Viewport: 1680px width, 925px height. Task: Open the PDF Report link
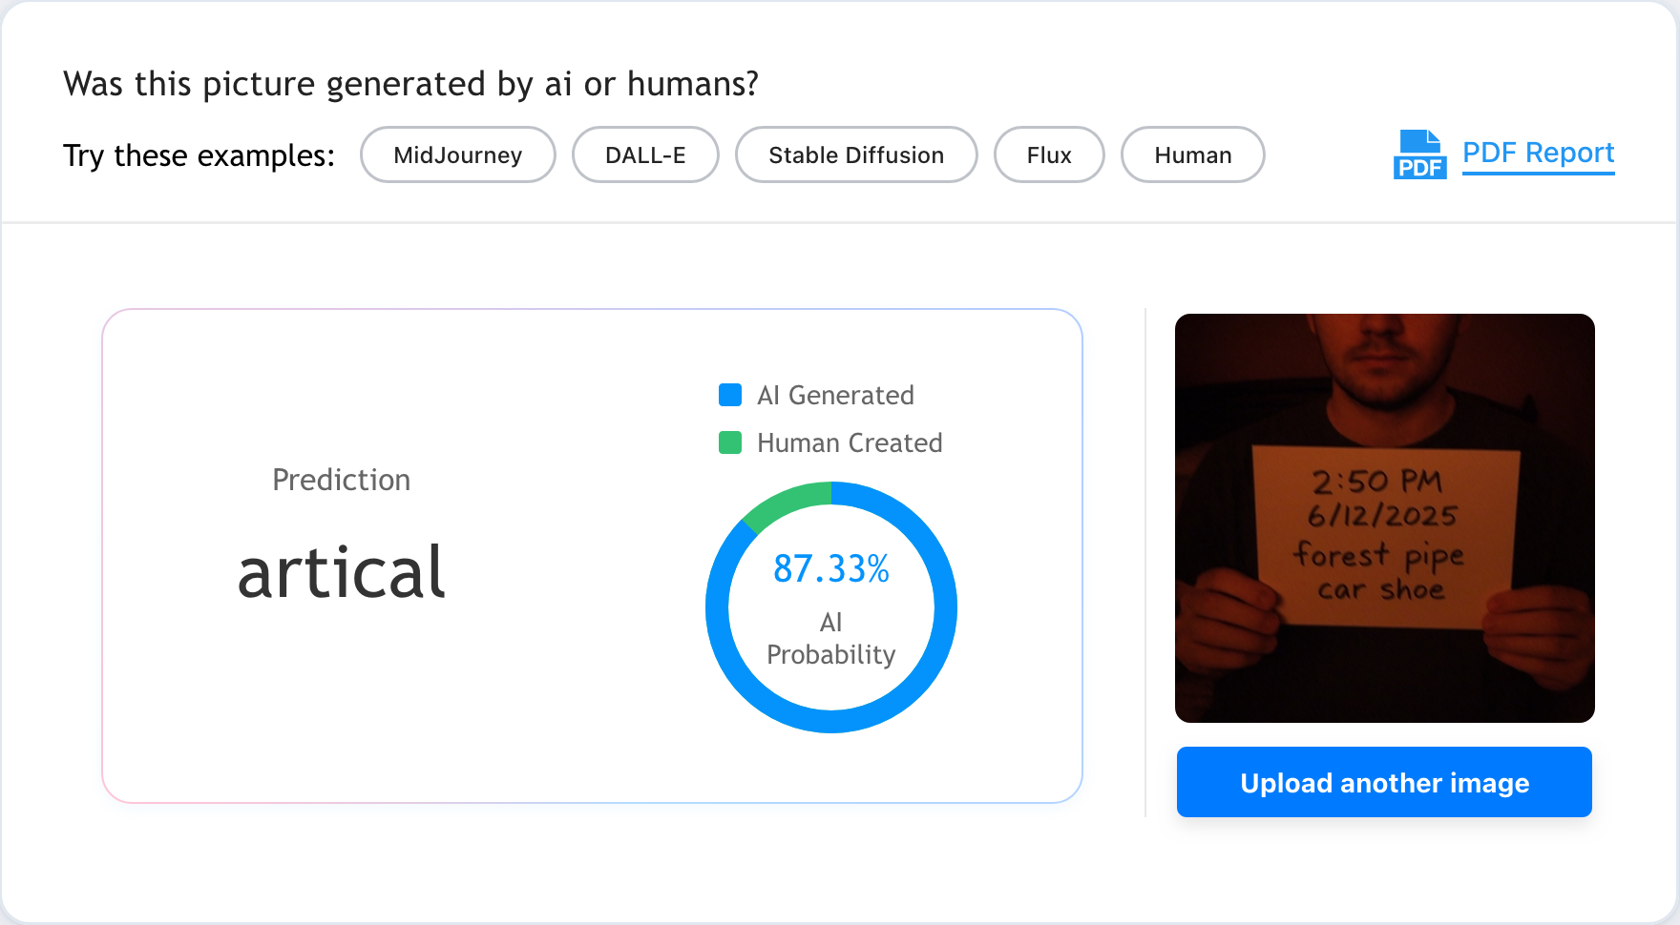click(x=1538, y=153)
